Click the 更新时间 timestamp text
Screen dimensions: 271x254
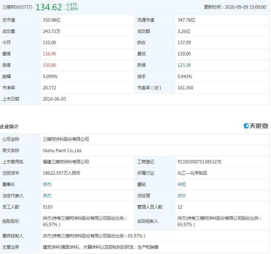236,7
